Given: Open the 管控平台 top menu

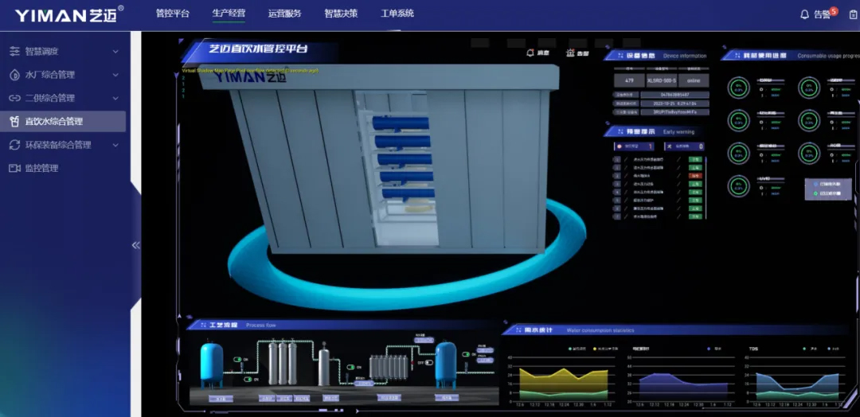Looking at the screenshot, I should pyautogui.click(x=173, y=14).
